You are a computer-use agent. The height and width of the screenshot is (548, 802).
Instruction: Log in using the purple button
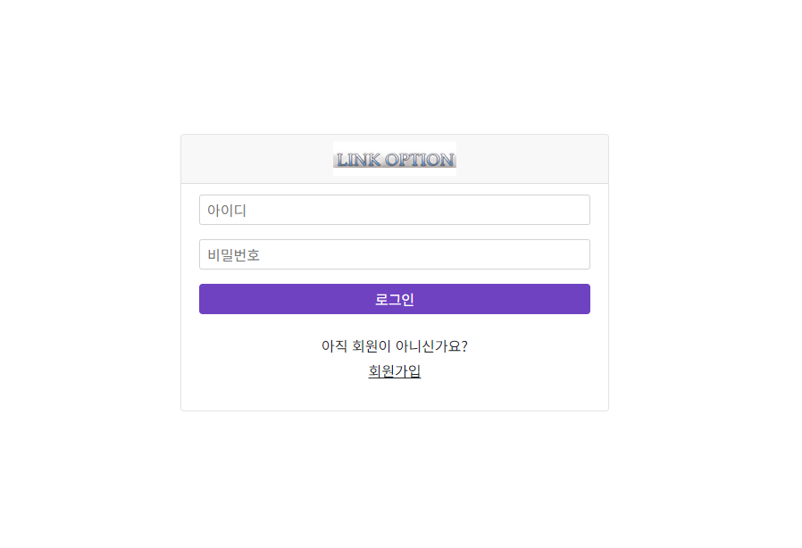[395, 299]
